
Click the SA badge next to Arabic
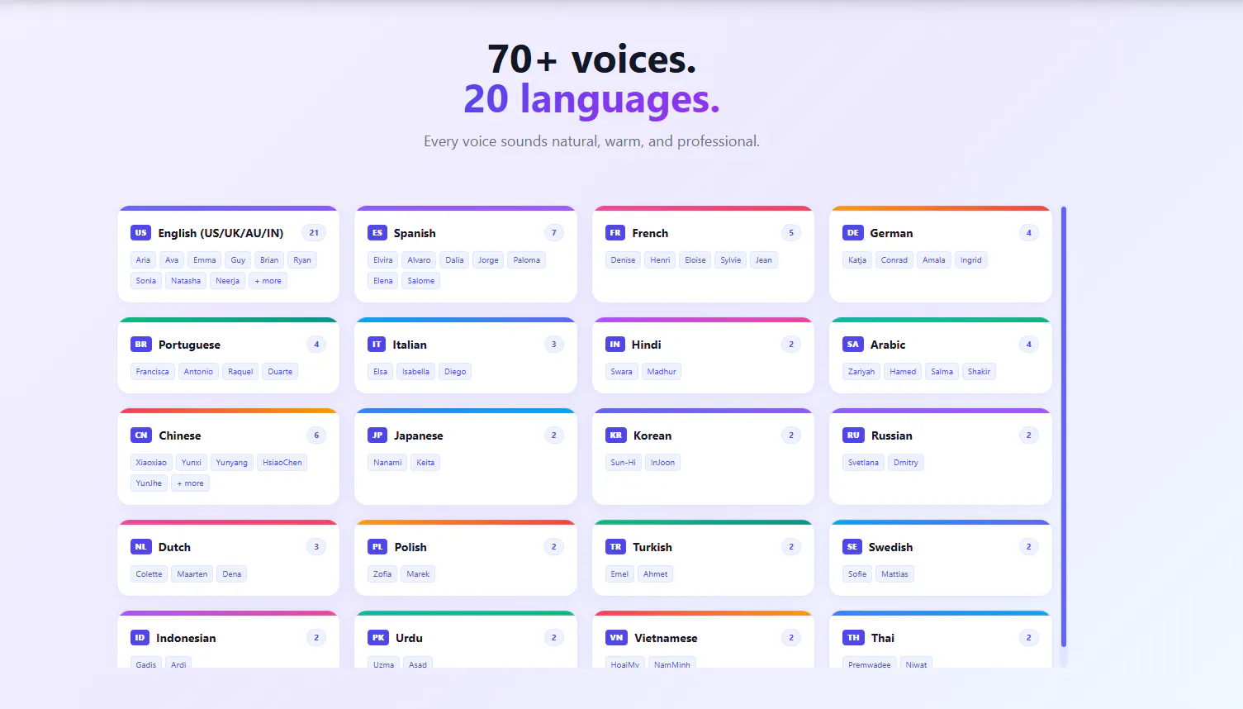coord(853,345)
